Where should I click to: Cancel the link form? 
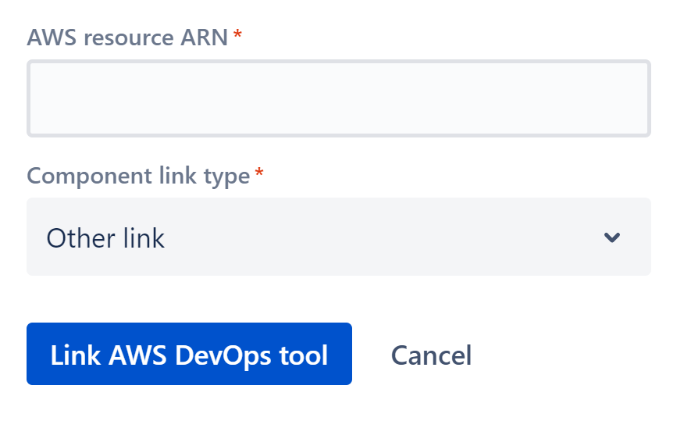coord(431,355)
